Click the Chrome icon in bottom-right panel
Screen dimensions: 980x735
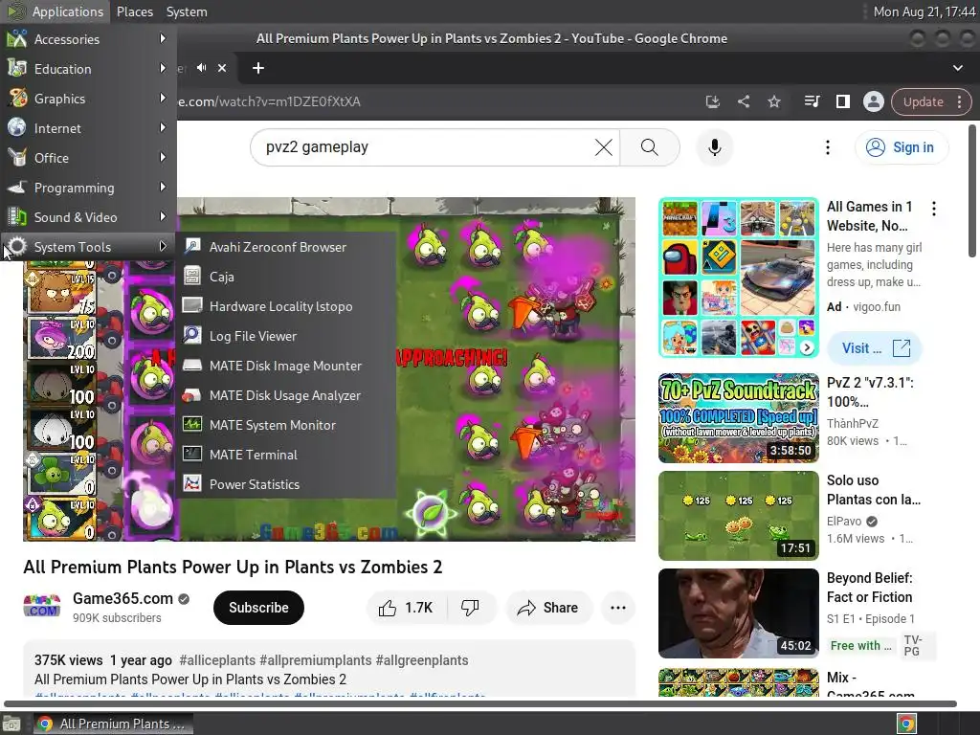point(905,724)
